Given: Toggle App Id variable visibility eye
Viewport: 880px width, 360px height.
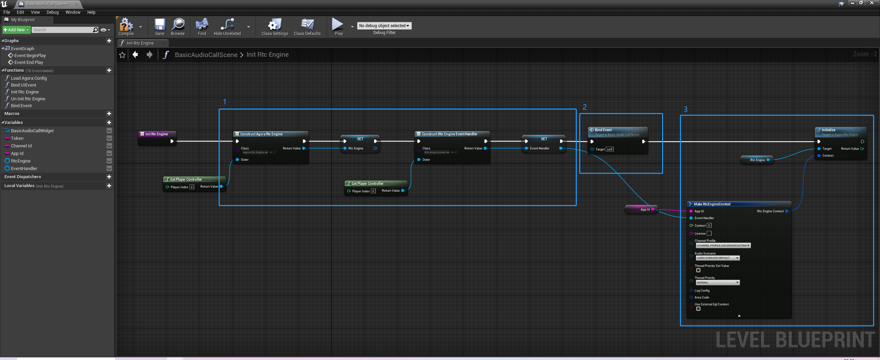Looking at the screenshot, I should [x=109, y=153].
